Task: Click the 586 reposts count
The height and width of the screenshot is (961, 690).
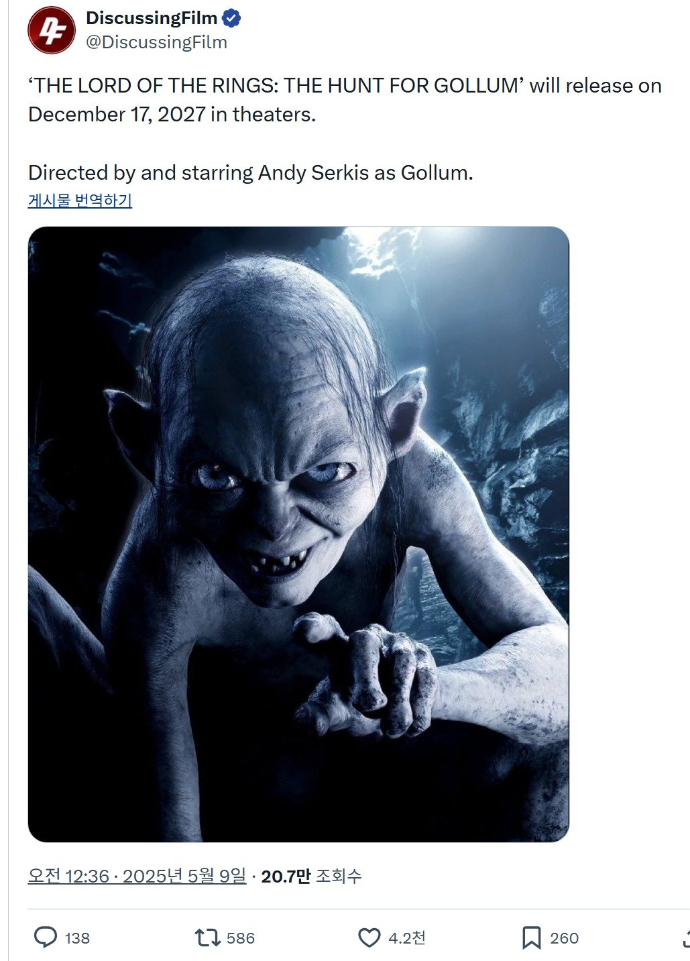Action: 241,938
